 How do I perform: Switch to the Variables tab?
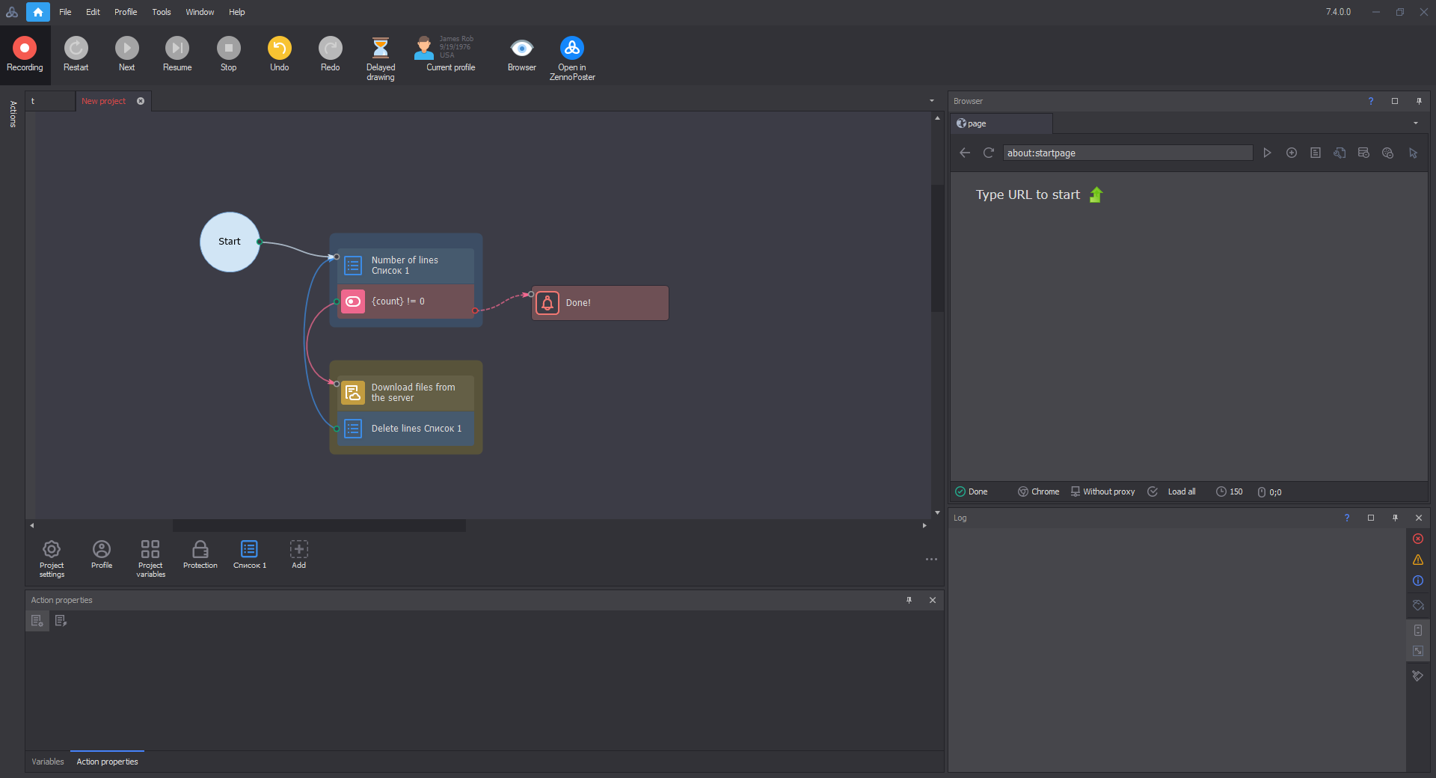(x=48, y=762)
